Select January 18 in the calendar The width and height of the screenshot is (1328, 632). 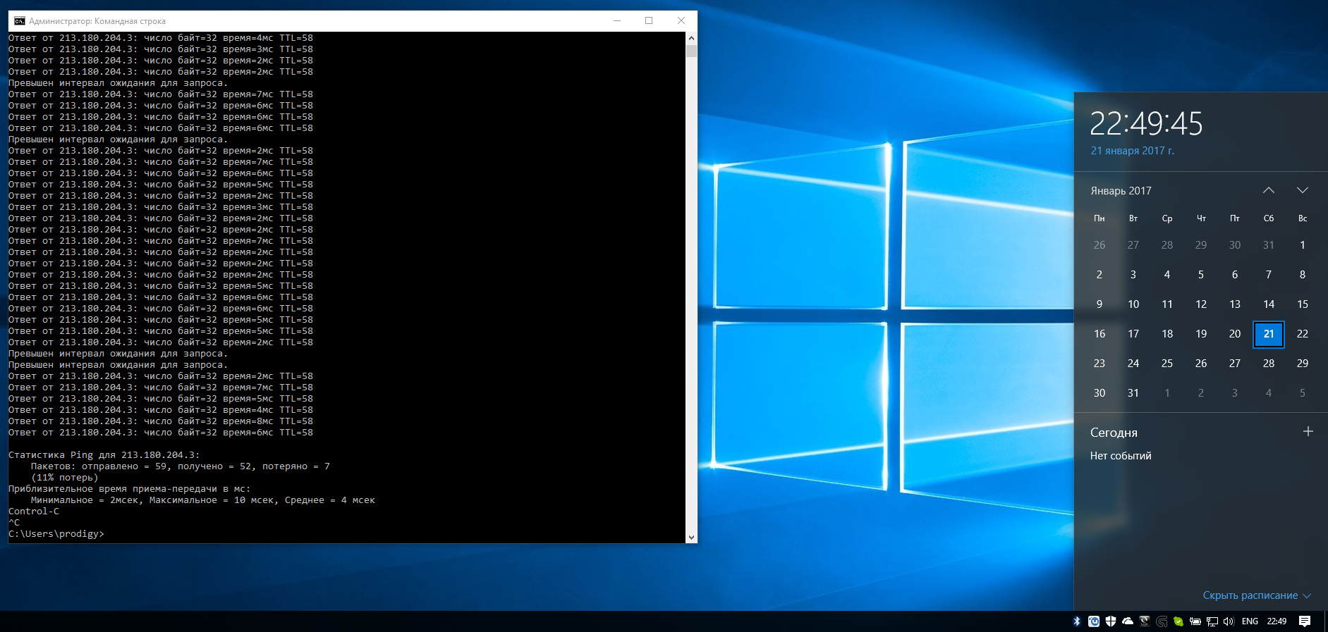click(x=1167, y=334)
